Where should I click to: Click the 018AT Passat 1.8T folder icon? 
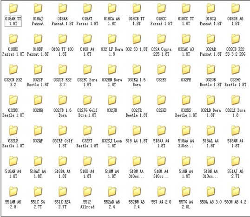click(x=87, y=8)
